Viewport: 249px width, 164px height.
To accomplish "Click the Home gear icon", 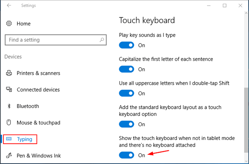I will 9,24.
